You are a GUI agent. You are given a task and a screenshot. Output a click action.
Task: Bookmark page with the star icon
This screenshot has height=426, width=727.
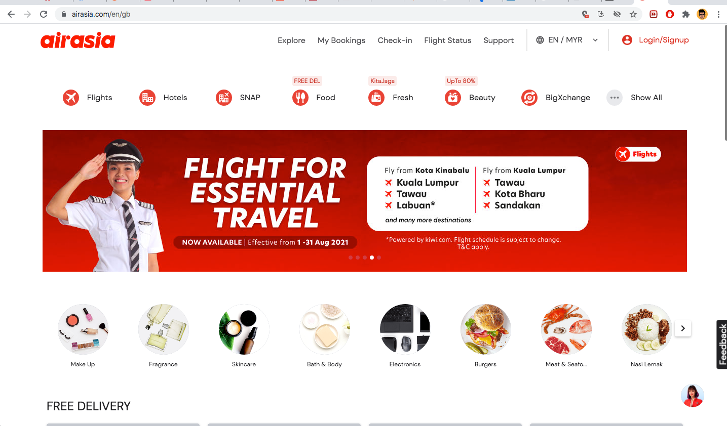[x=633, y=14]
